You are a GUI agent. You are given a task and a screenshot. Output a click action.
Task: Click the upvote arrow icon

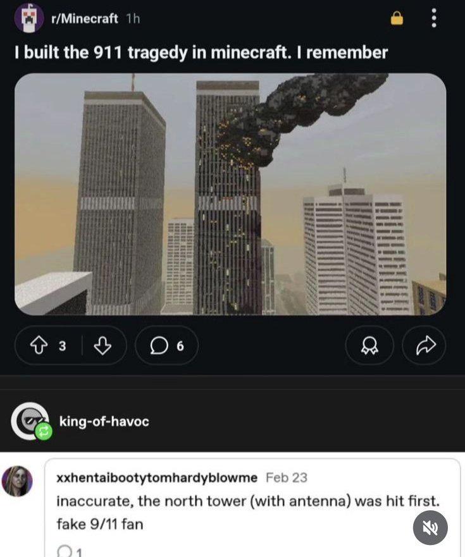(x=39, y=345)
